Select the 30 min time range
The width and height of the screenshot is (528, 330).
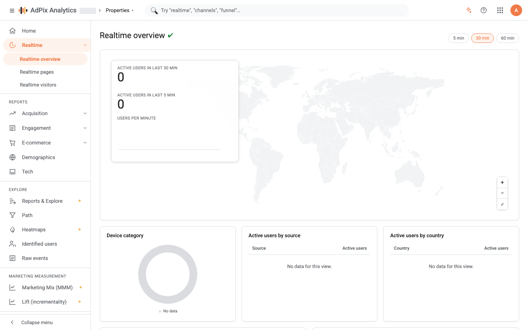pos(483,38)
